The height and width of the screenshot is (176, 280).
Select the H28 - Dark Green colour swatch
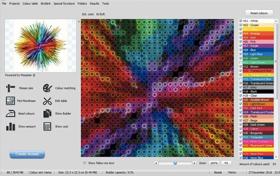tap(258, 125)
